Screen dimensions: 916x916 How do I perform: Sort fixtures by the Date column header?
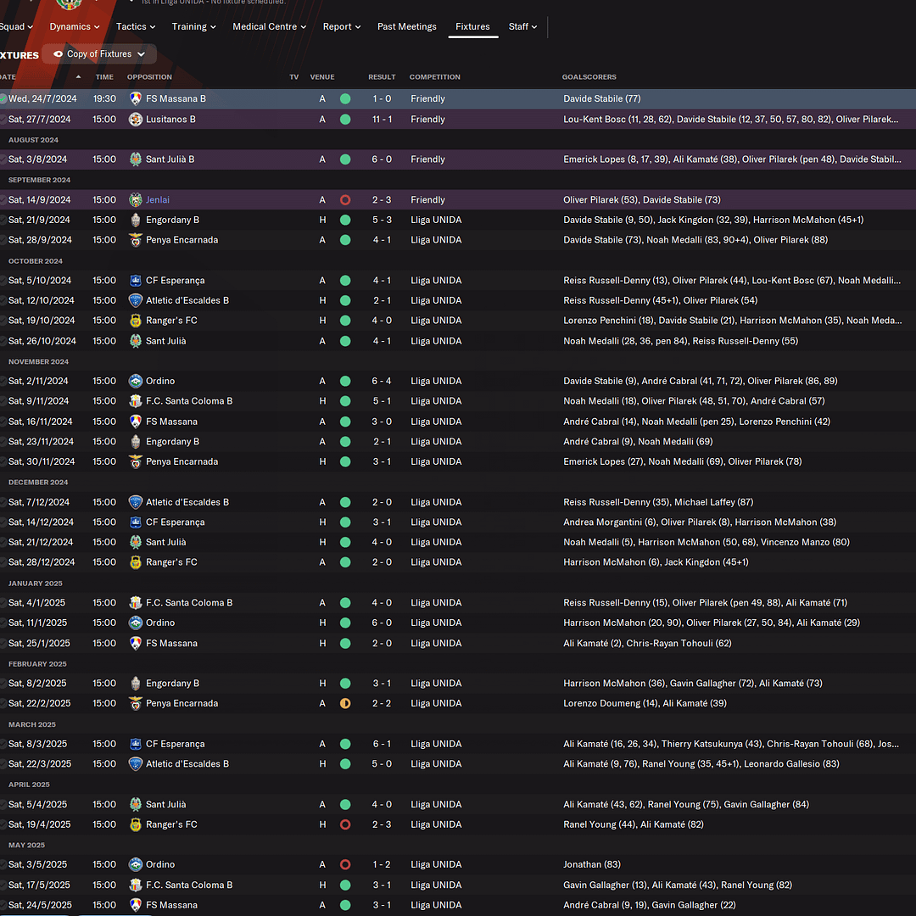[10, 77]
